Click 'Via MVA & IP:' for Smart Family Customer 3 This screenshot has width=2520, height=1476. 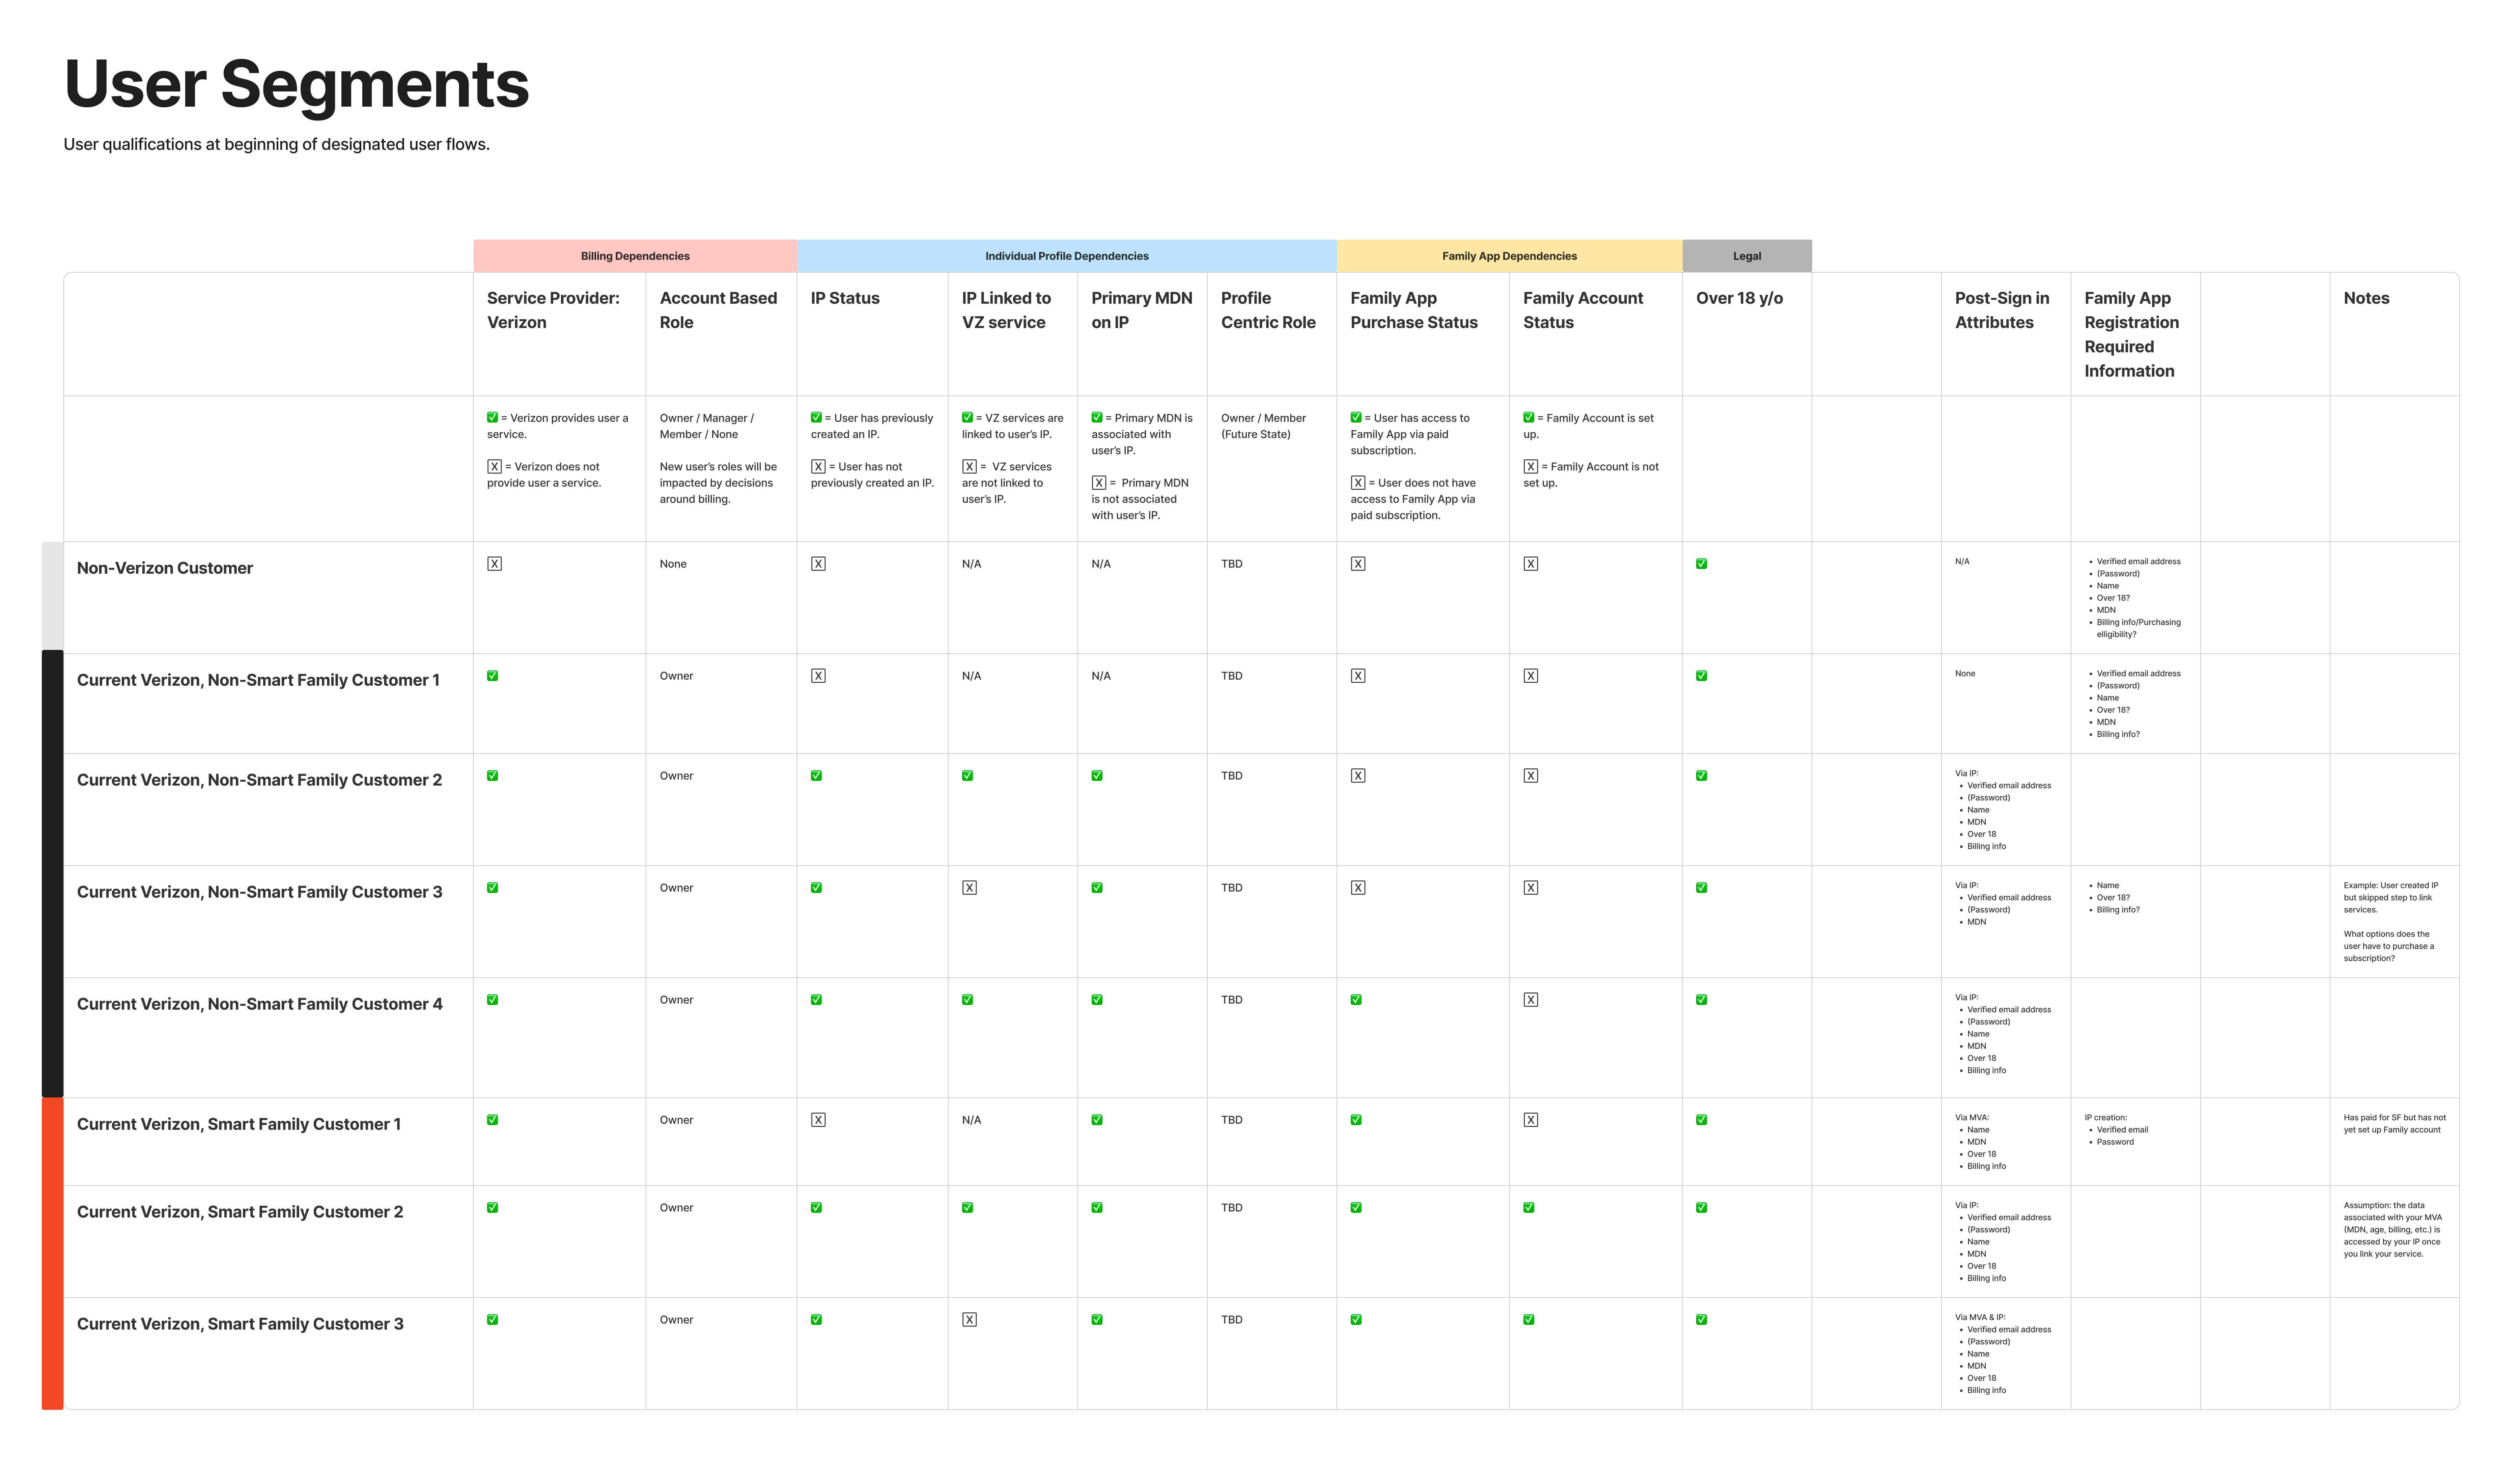(1980, 1318)
